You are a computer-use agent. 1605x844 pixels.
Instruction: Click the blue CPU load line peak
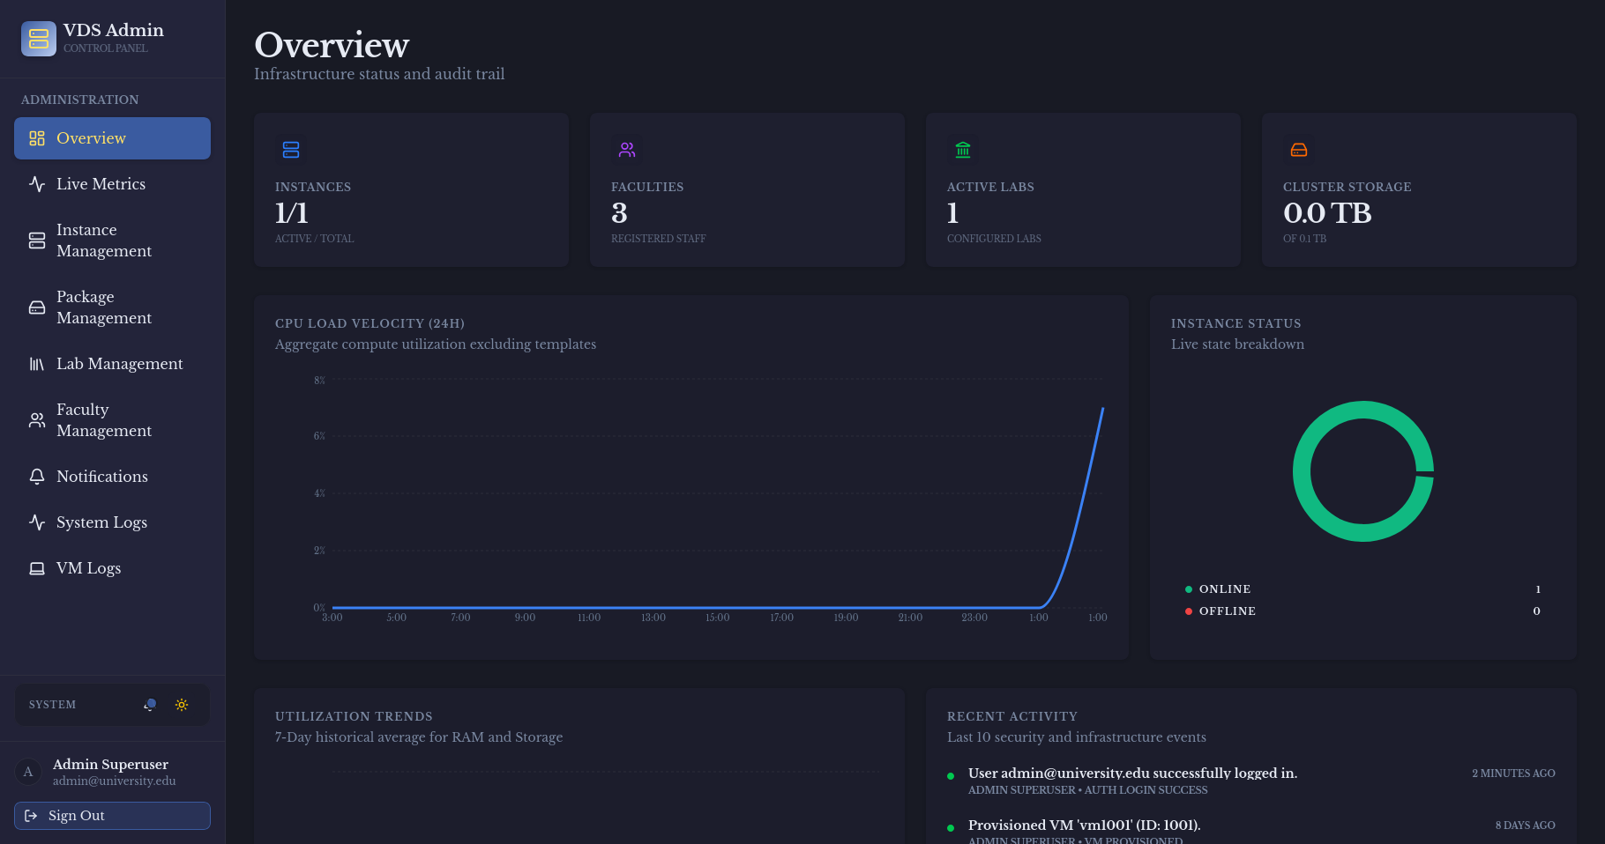pos(1102,409)
